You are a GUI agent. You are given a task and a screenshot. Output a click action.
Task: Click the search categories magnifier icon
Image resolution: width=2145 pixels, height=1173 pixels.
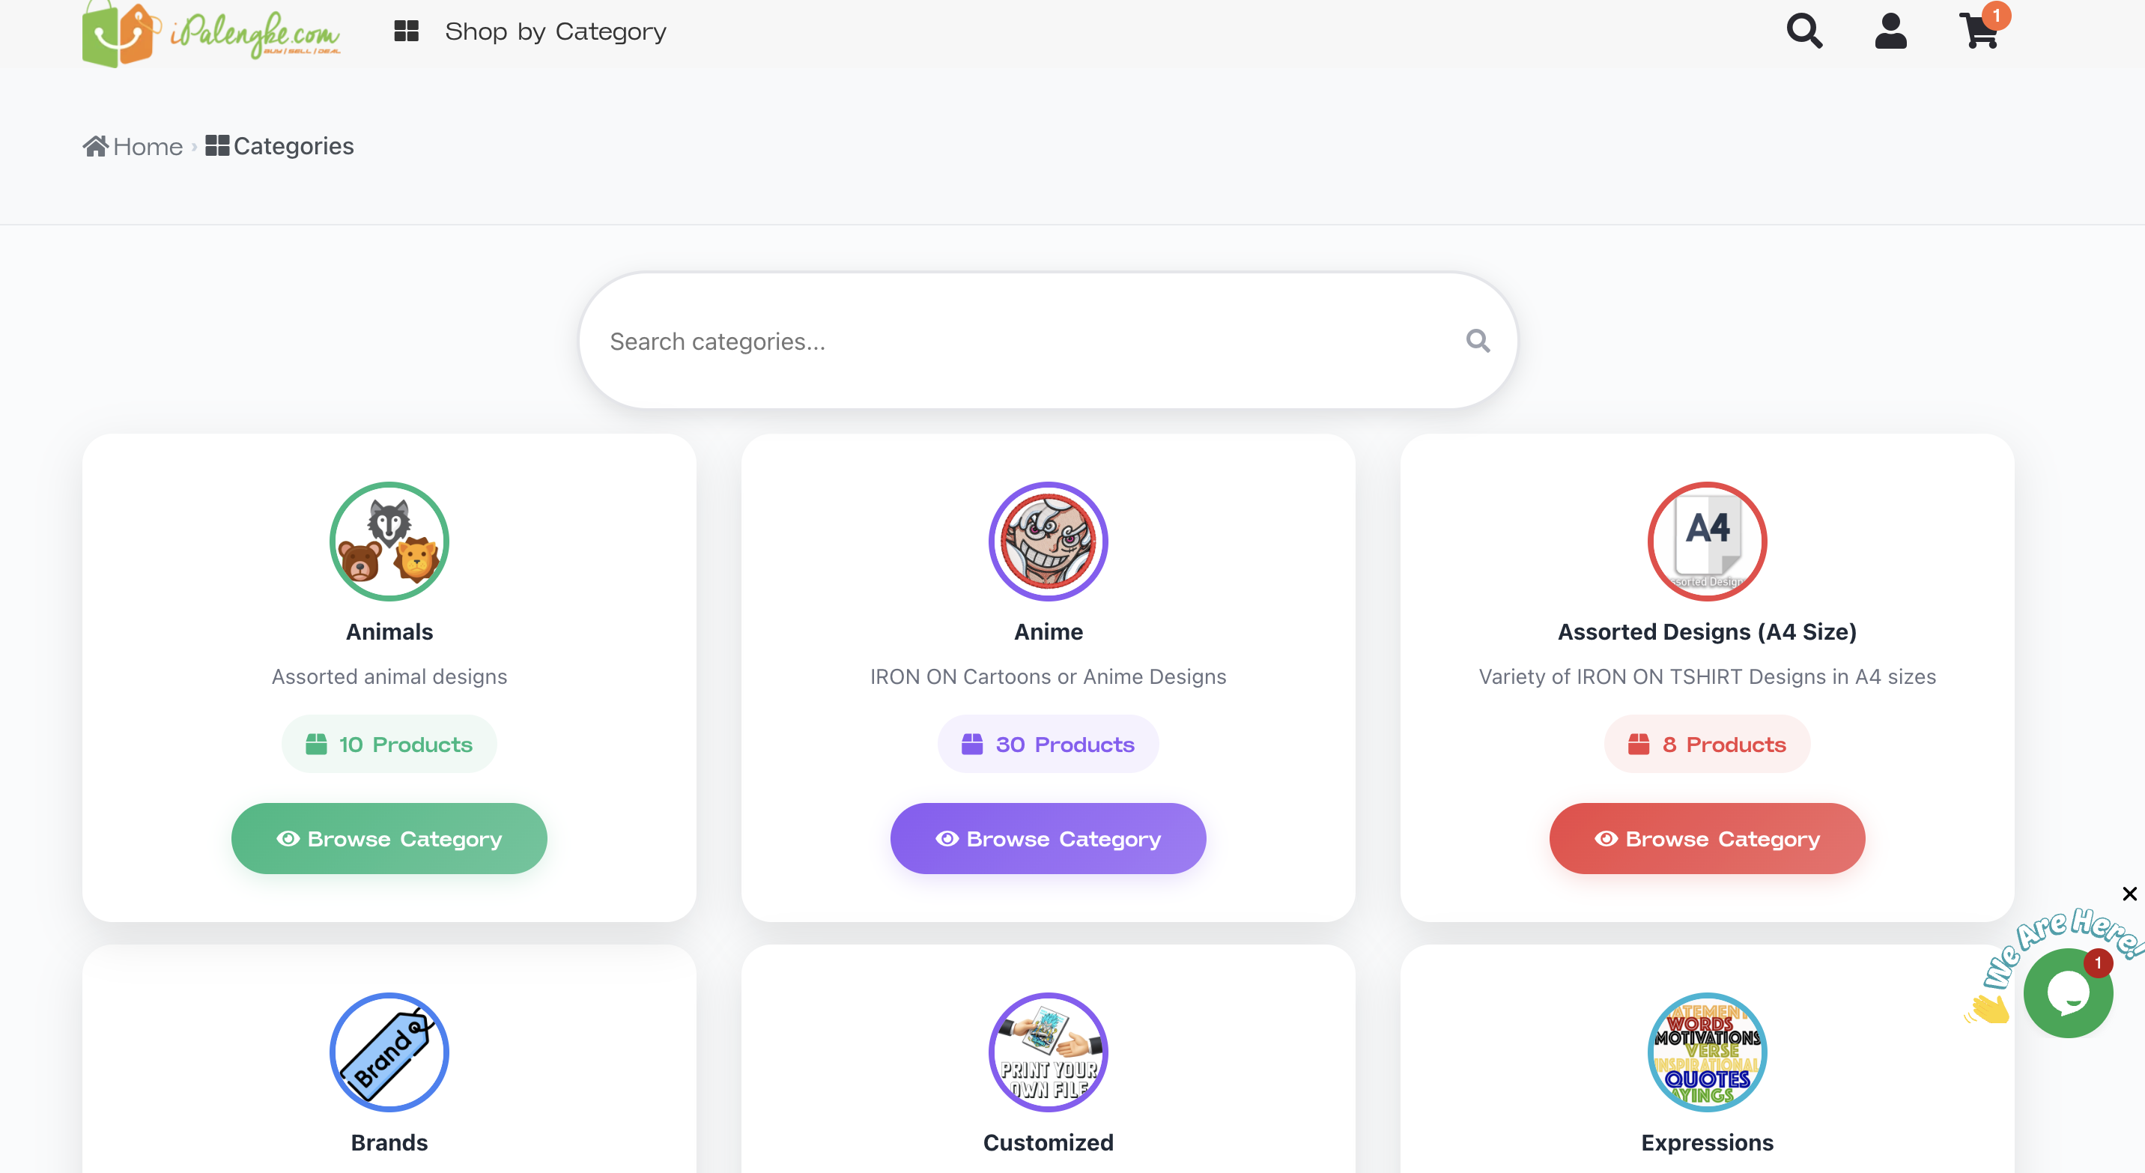click(1478, 341)
